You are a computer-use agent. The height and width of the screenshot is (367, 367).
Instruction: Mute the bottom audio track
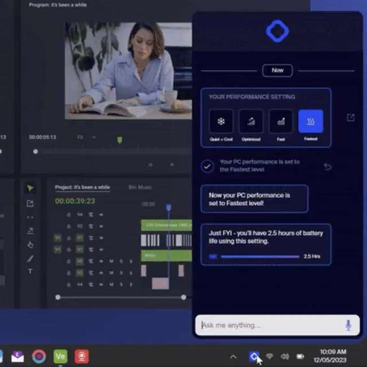pos(111,284)
